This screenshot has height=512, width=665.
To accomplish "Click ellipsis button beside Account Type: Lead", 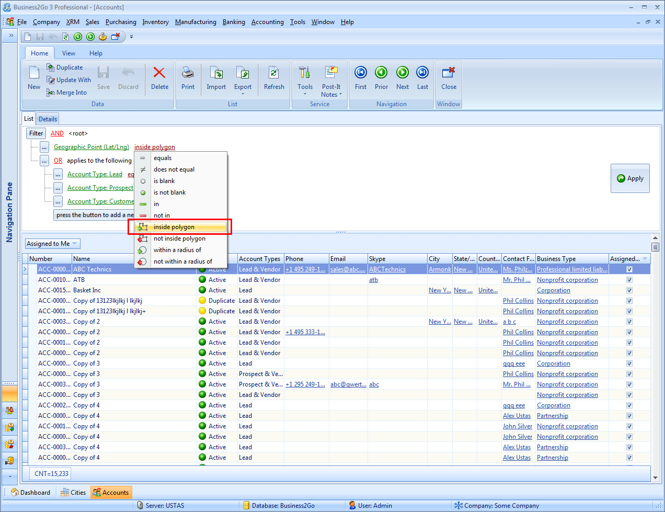I will pos(58,175).
